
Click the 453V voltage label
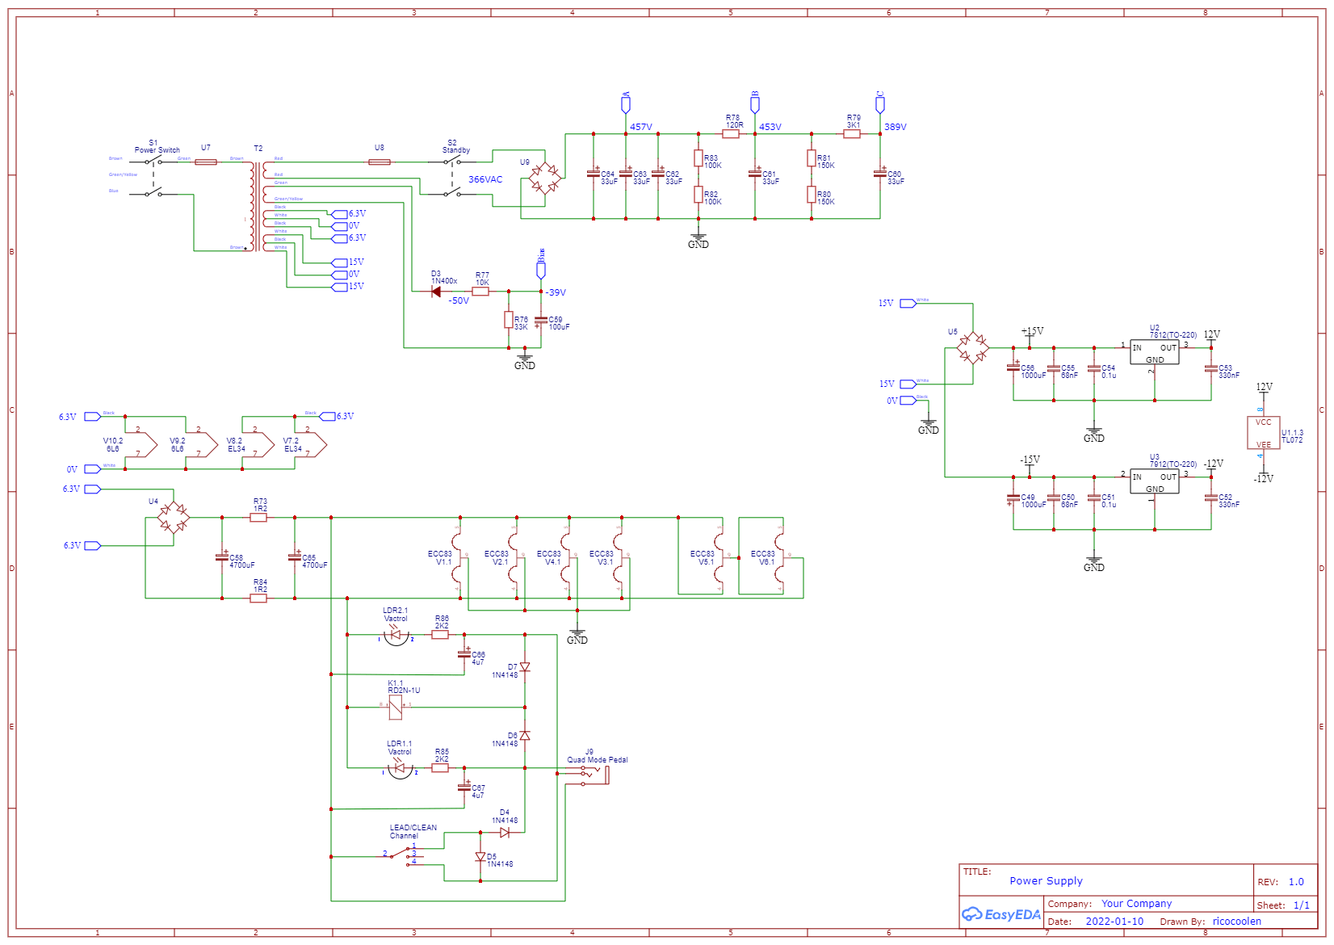(770, 127)
